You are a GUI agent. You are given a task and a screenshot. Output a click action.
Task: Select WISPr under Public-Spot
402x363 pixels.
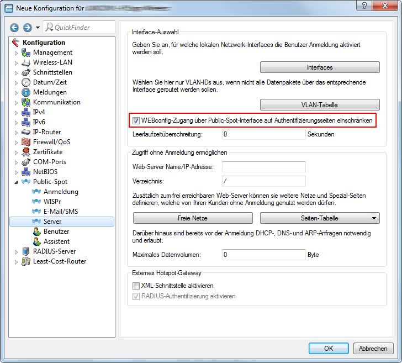point(53,202)
